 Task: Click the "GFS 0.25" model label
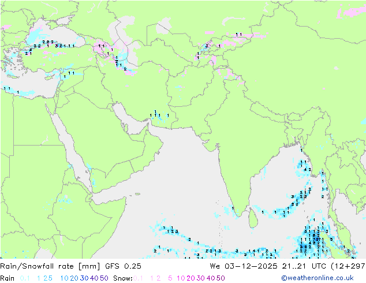(x=123, y=266)
